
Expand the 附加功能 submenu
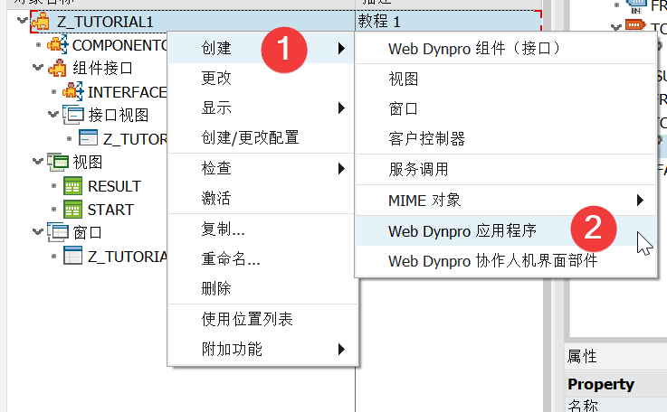tap(232, 349)
